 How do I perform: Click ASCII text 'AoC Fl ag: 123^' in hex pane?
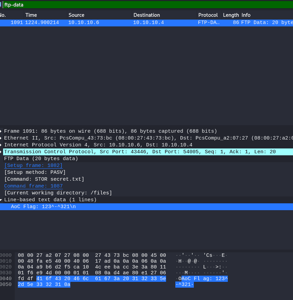tap(204, 278)
